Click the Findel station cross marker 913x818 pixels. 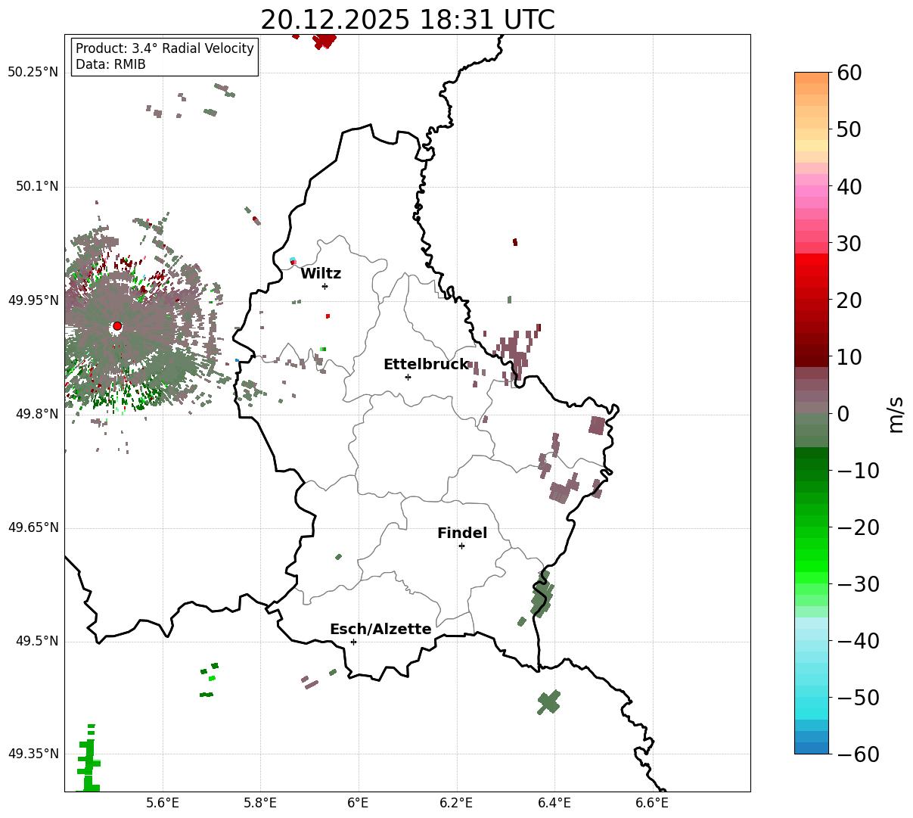pyautogui.click(x=461, y=546)
